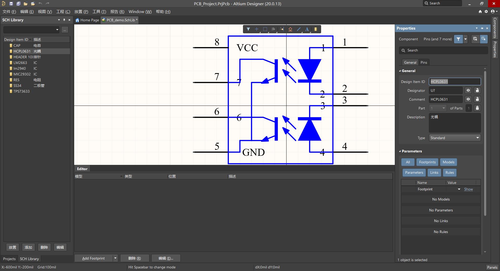The image size is (500, 271).
Task: Toggle the Comment lock icon
Action: [477, 99]
